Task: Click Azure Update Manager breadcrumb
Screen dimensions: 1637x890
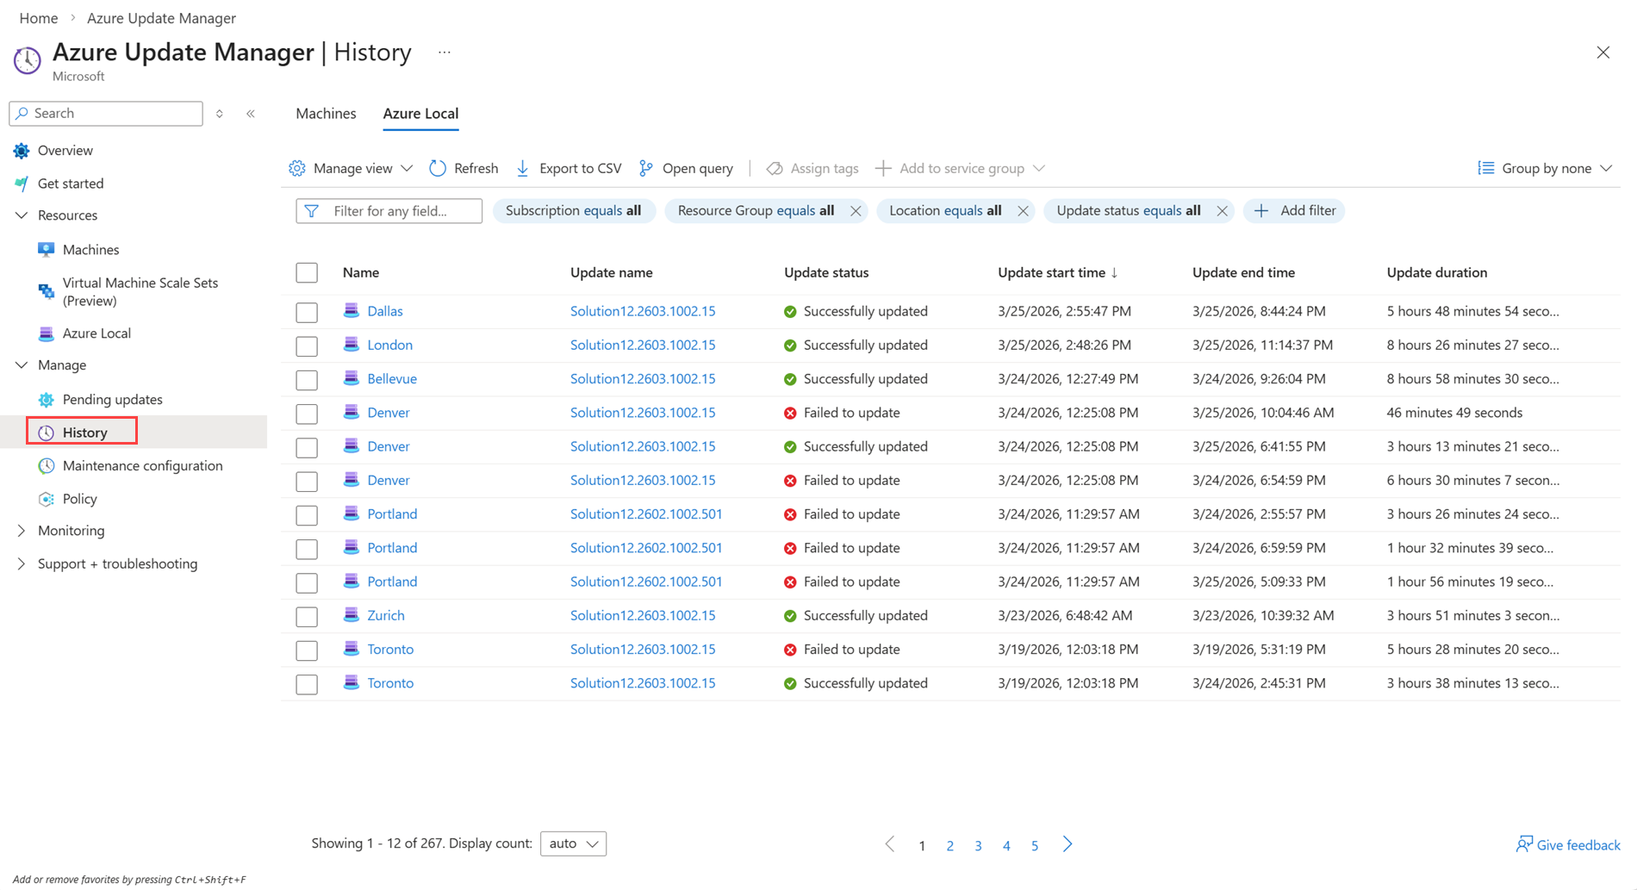Action: coord(161,18)
